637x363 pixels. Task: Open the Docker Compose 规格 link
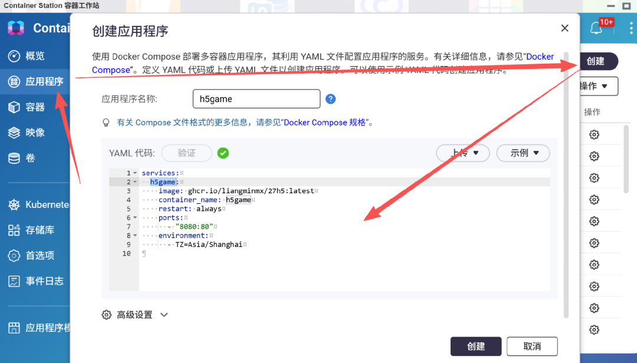(x=324, y=123)
